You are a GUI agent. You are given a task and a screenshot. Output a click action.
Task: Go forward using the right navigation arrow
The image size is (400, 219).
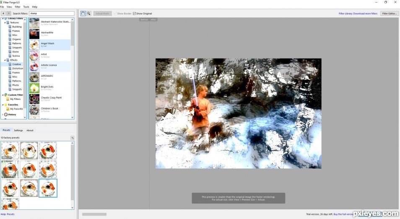(9, 13)
